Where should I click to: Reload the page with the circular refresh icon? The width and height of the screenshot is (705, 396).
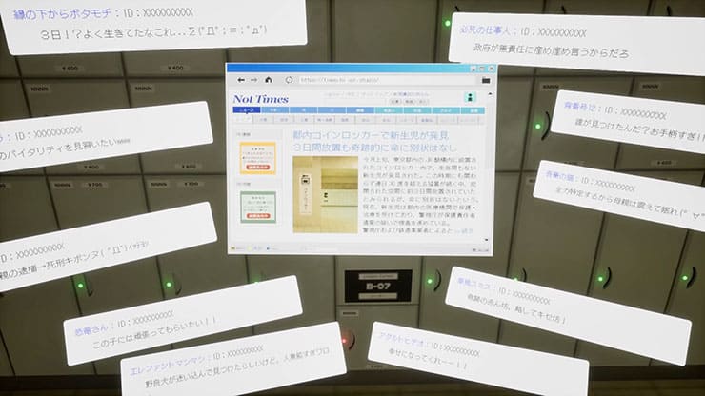point(289,80)
